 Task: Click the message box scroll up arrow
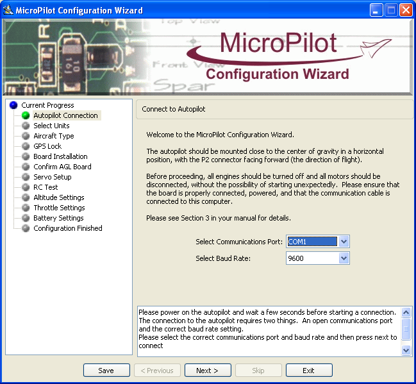406,312
